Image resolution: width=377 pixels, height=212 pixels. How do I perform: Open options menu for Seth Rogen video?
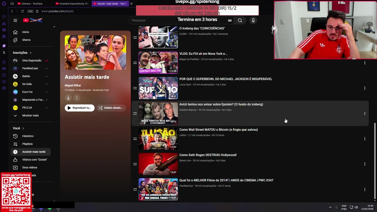(365, 164)
